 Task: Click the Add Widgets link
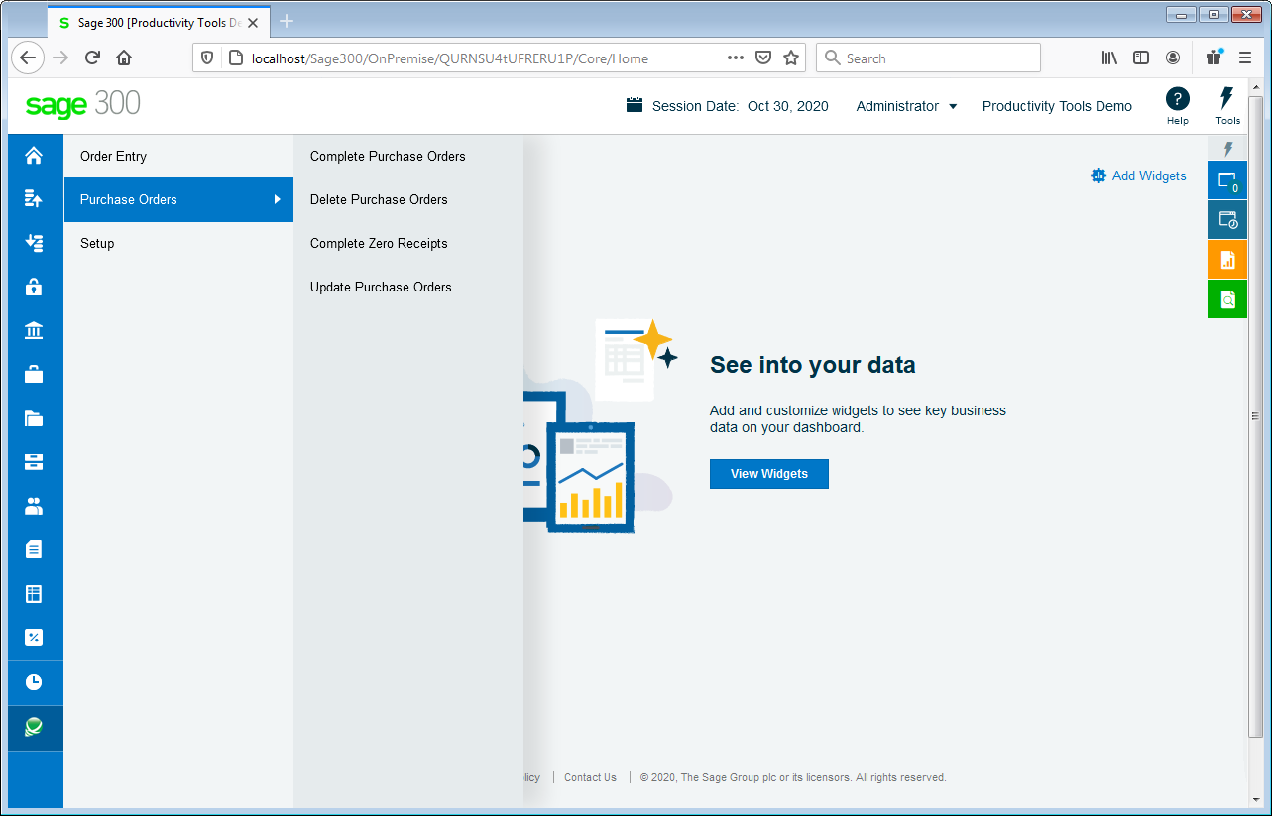(1149, 175)
